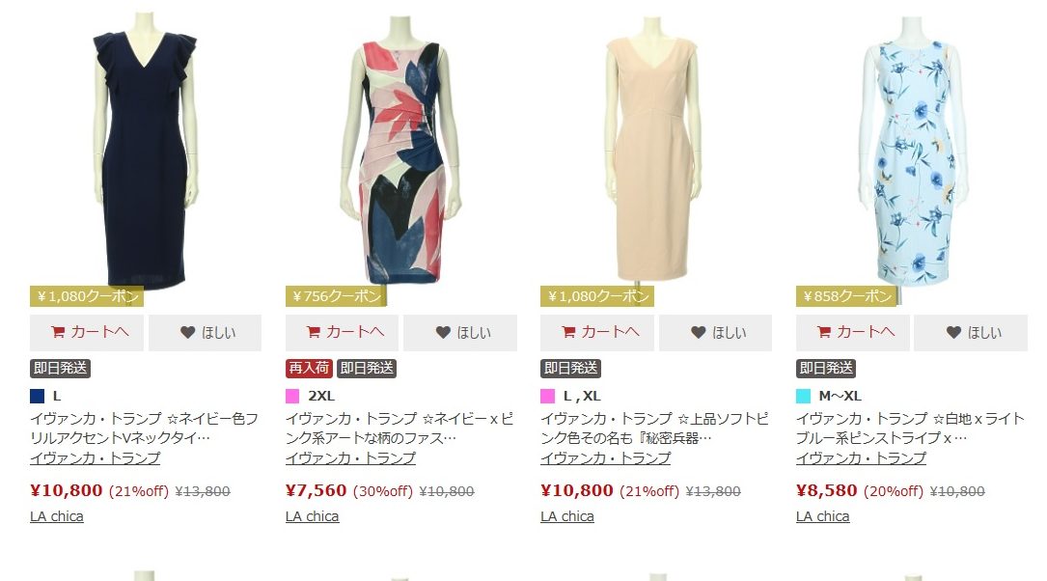
Task: Click the heart wishlist button for the navy dress
Action: click(x=205, y=333)
